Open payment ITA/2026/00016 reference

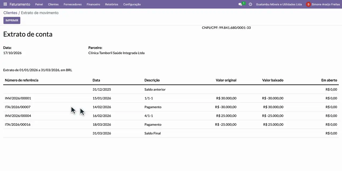18,125
